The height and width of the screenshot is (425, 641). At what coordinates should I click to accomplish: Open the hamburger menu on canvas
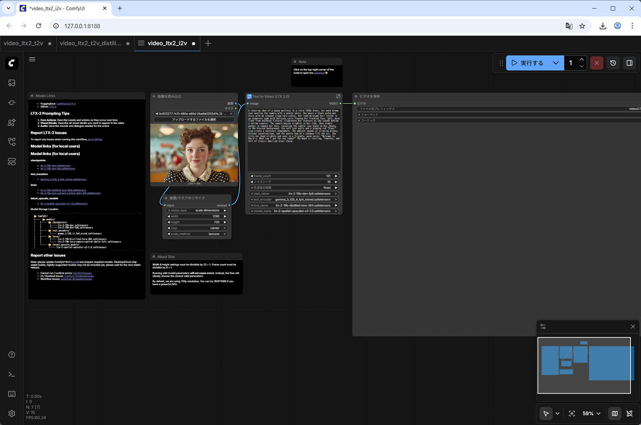point(32,59)
